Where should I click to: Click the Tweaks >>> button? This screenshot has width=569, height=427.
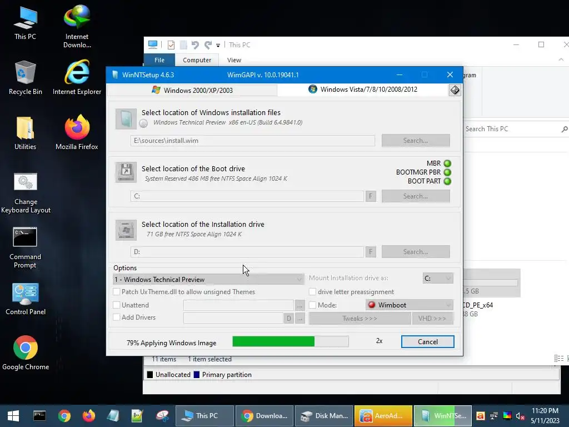click(360, 319)
